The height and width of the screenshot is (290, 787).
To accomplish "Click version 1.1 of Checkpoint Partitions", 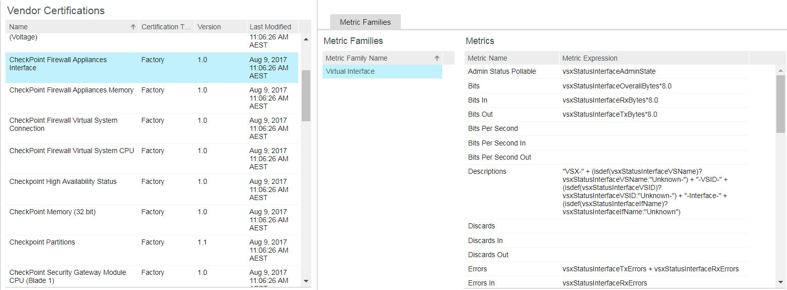I will pyautogui.click(x=202, y=242).
